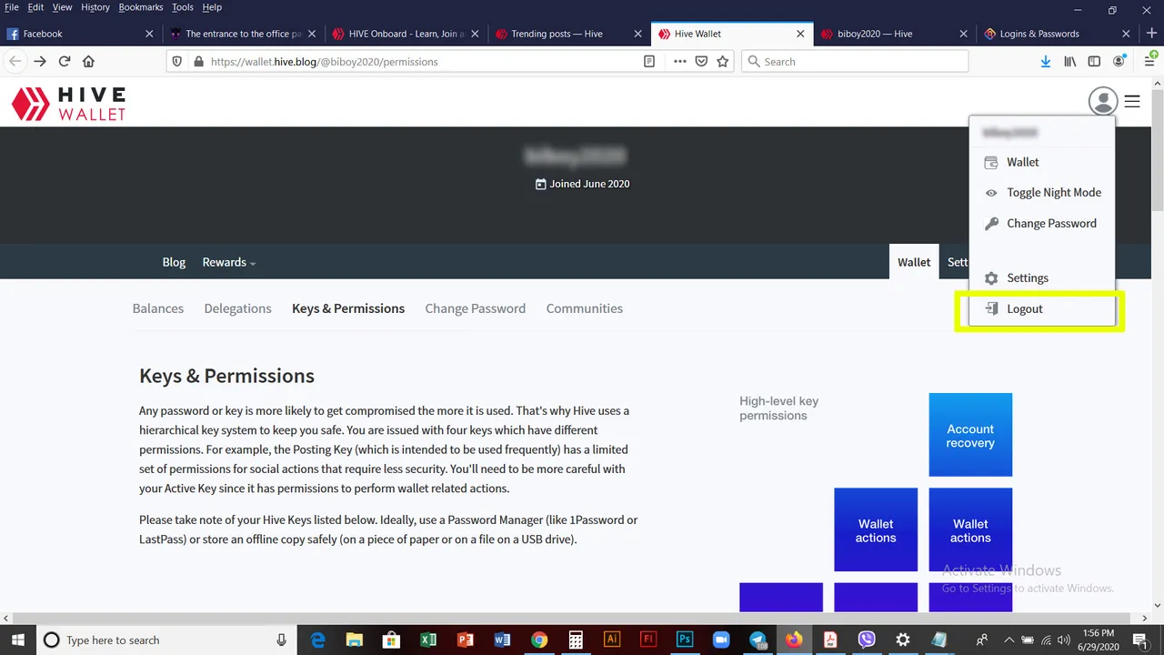Click the Account recovery diagram block
The width and height of the screenshot is (1164, 655).
coord(970,435)
